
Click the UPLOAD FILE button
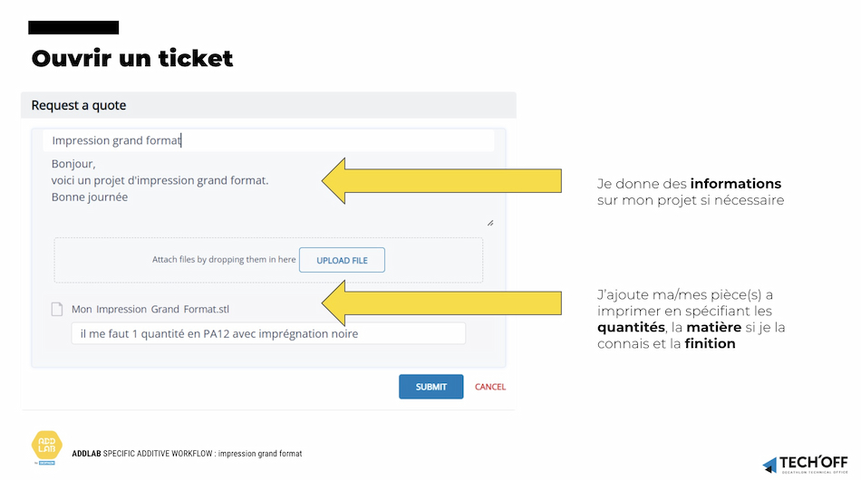pyautogui.click(x=342, y=260)
